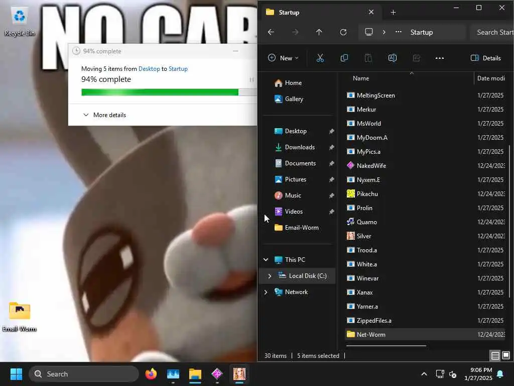This screenshot has width=514, height=386.
Task: Select the Net-Worm folder row
Action: (426, 334)
